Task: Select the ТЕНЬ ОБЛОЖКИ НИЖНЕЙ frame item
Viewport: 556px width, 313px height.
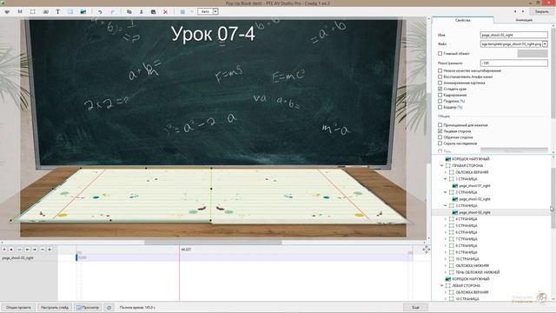Action: [474, 272]
